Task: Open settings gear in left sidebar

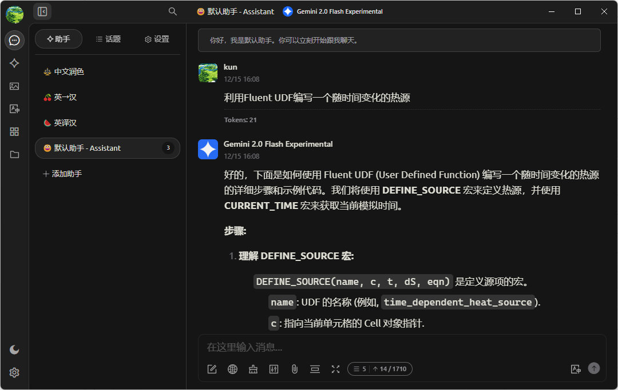Action: pyautogui.click(x=14, y=372)
